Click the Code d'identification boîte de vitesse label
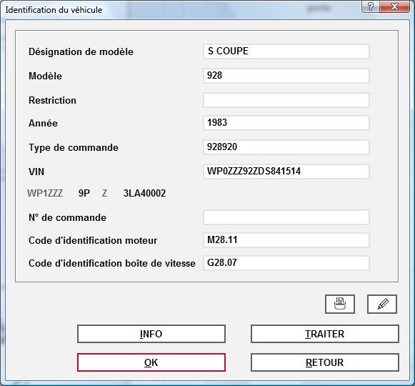The image size is (415, 386). [x=112, y=263]
